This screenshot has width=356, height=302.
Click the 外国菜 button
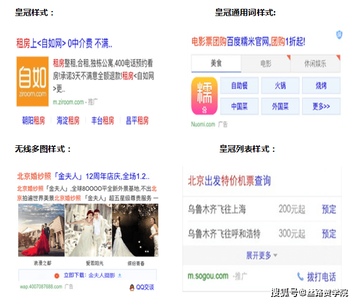click(x=280, y=106)
